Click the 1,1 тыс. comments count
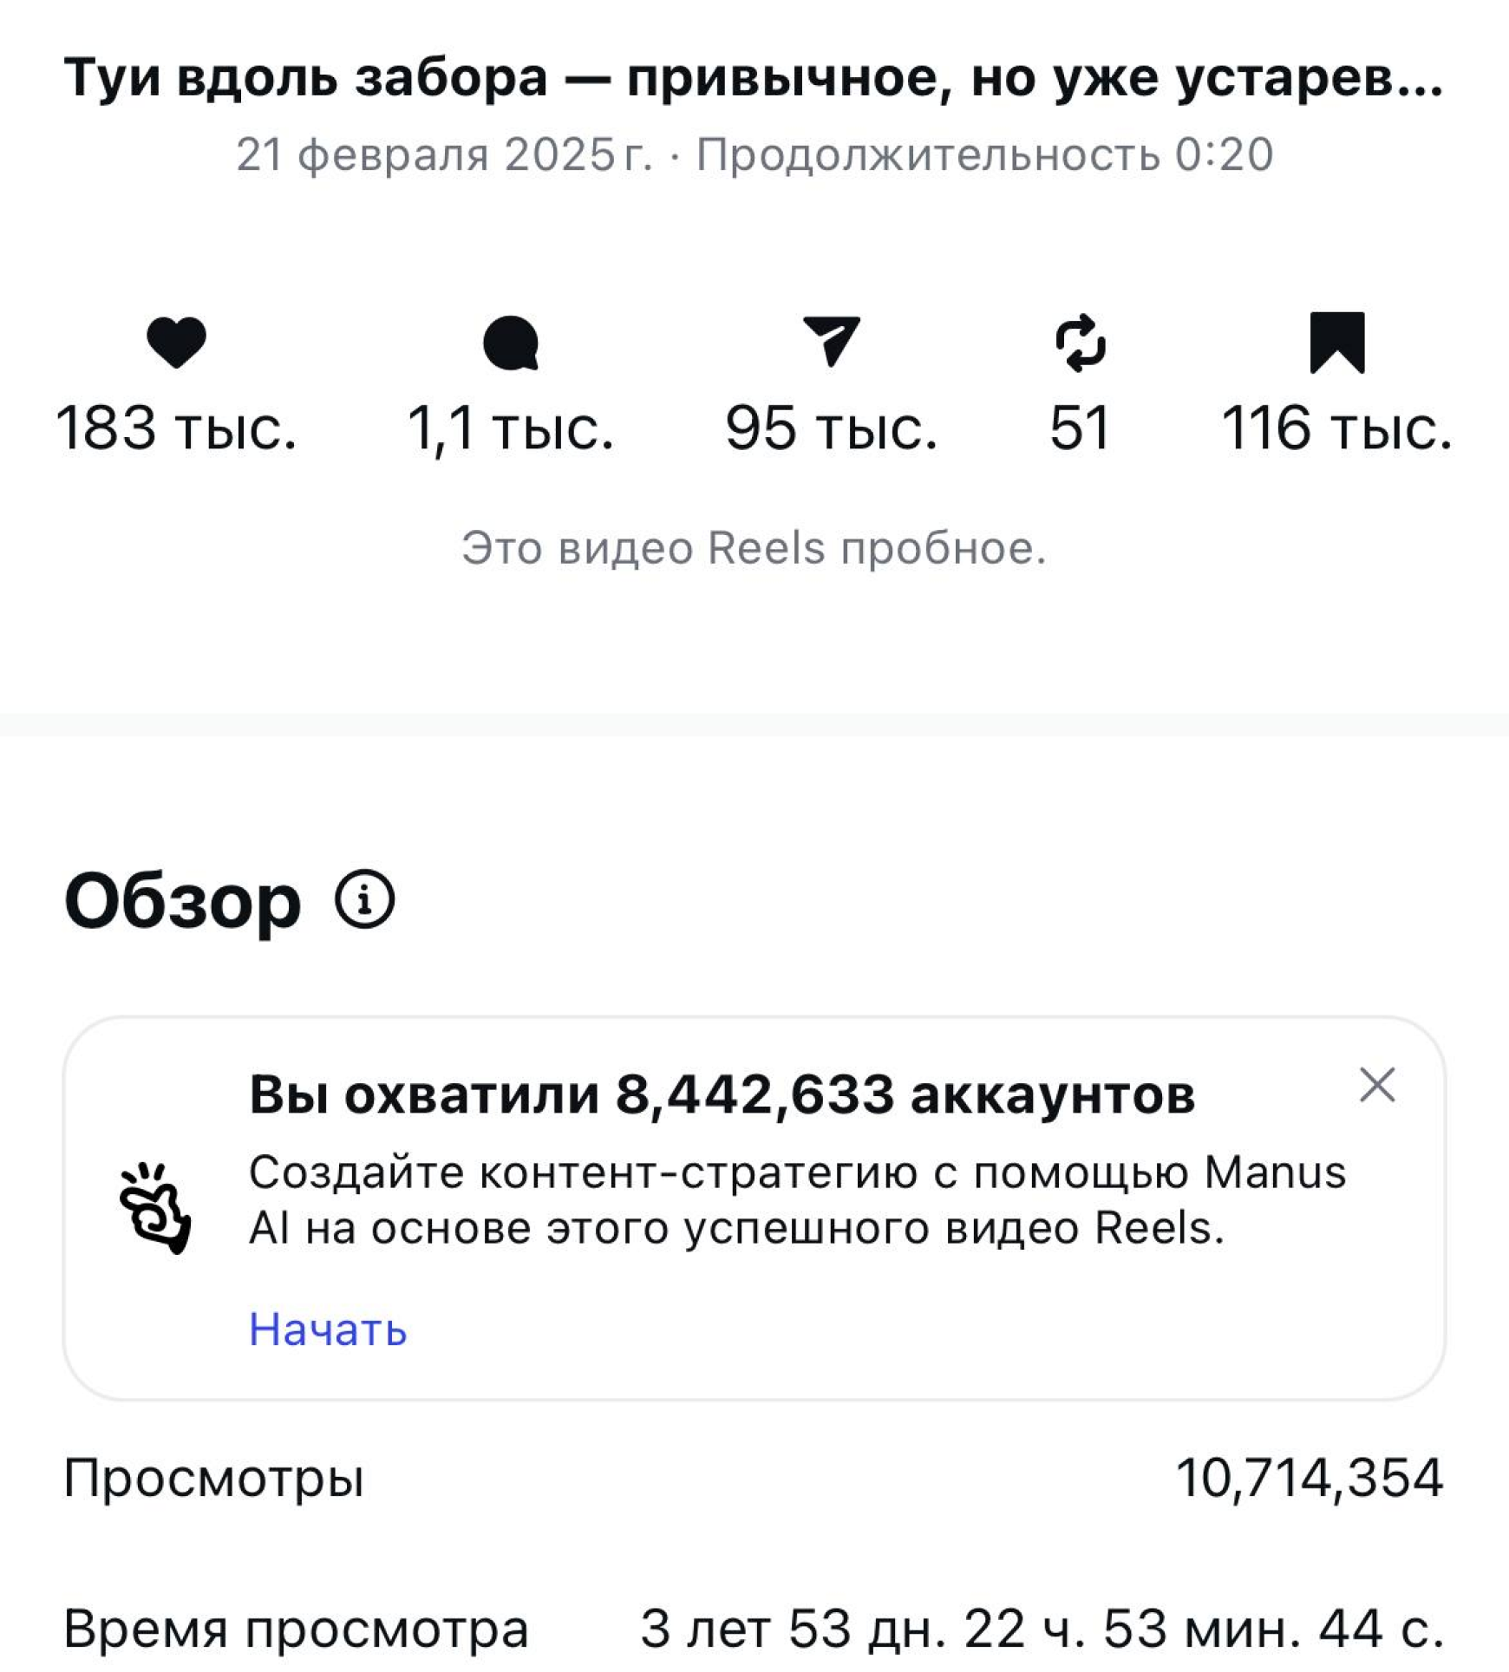Screen dimensions: 1509x1672 pyautogui.click(x=511, y=428)
